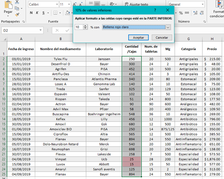Image resolution: width=224 pixels, height=179 pixels.
Task: Close the 10% de valores inferiores dialog
Action: 167,10
